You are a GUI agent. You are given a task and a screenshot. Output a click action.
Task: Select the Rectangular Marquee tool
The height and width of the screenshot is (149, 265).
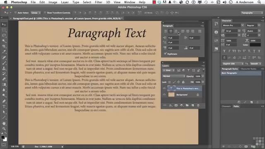point(4,30)
